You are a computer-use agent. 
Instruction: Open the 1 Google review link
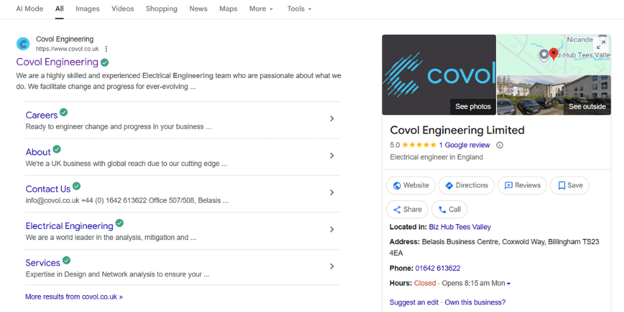pyautogui.click(x=464, y=145)
